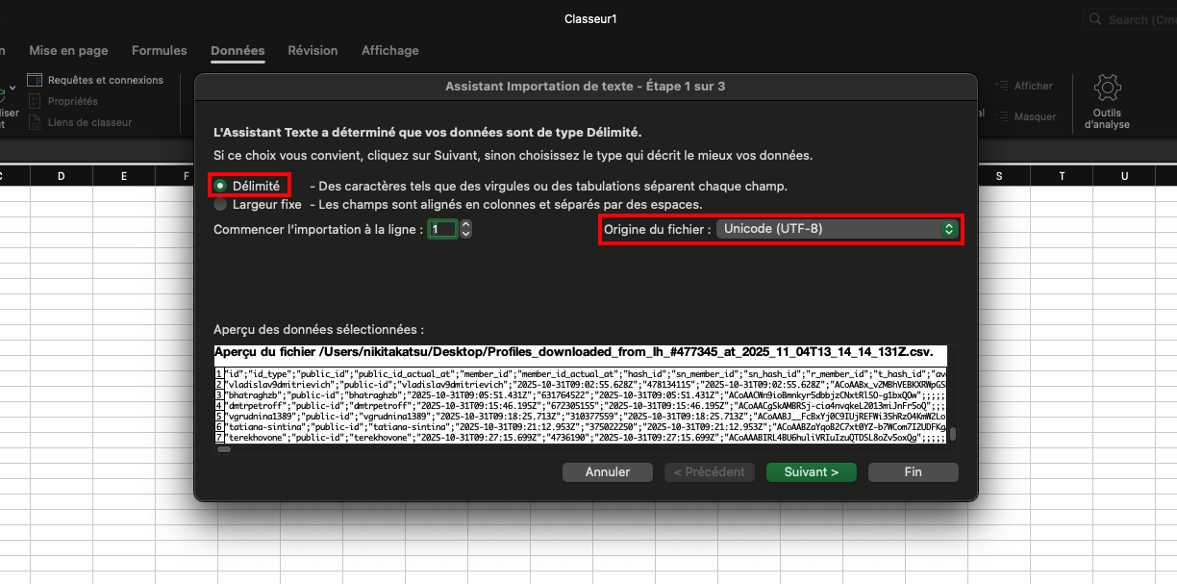Click the import start line input field
The width and height of the screenshot is (1177, 584).
(x=441, y=229)
